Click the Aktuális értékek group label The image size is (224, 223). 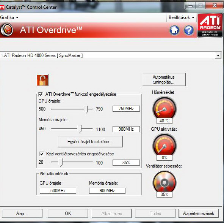54,174
